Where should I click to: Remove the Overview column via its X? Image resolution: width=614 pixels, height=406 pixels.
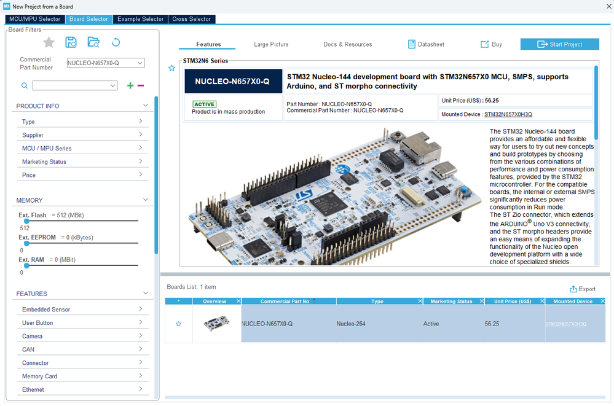238,301
